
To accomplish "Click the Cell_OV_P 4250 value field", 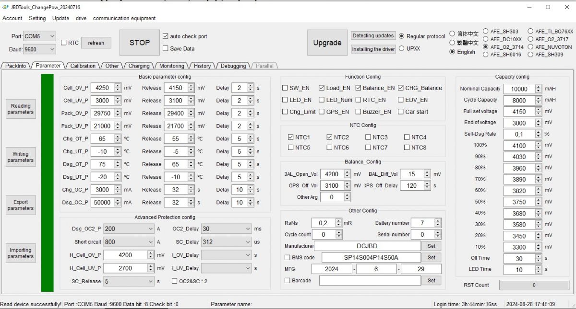I will click(x=103, y=88).
